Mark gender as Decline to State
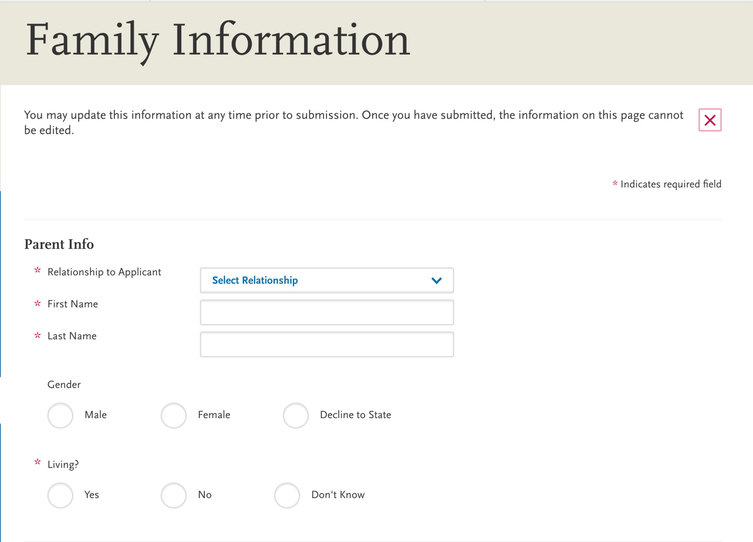This screenshot has height=542, width=753. click(x=296, y=415)
